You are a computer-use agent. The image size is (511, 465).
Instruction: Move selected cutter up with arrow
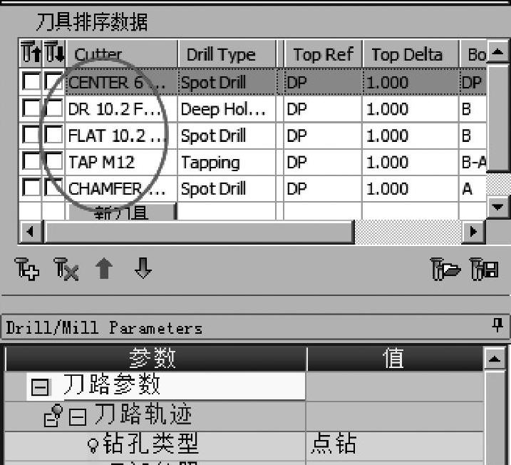coord(104,268)
